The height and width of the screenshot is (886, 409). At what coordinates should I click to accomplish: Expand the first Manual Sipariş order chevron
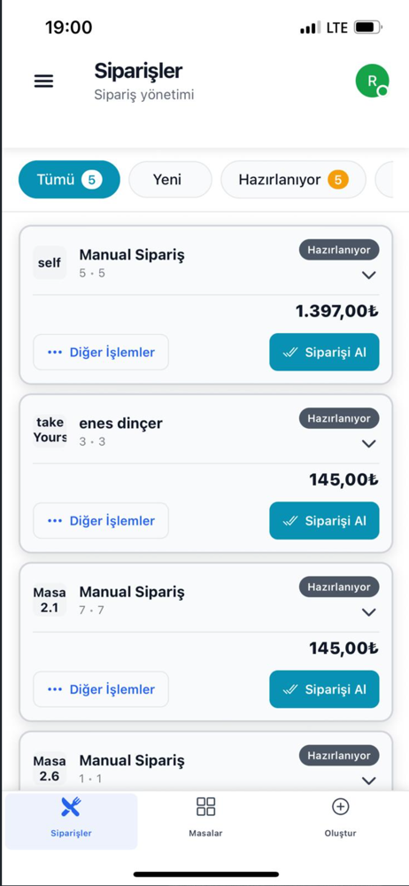[x=369, y=276]
